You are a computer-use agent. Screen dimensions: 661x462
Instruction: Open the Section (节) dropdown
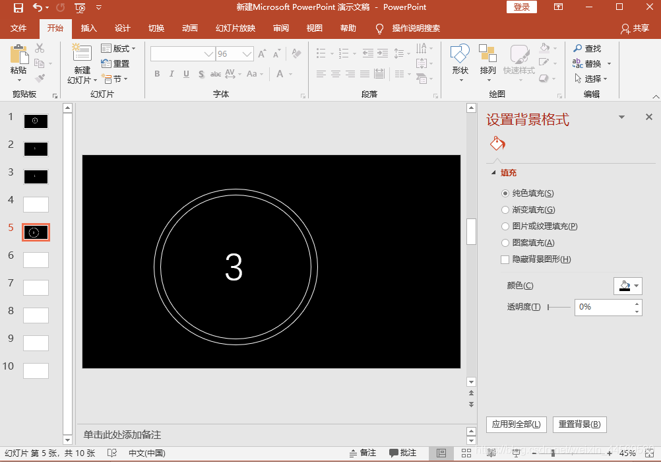pos(115,79)
